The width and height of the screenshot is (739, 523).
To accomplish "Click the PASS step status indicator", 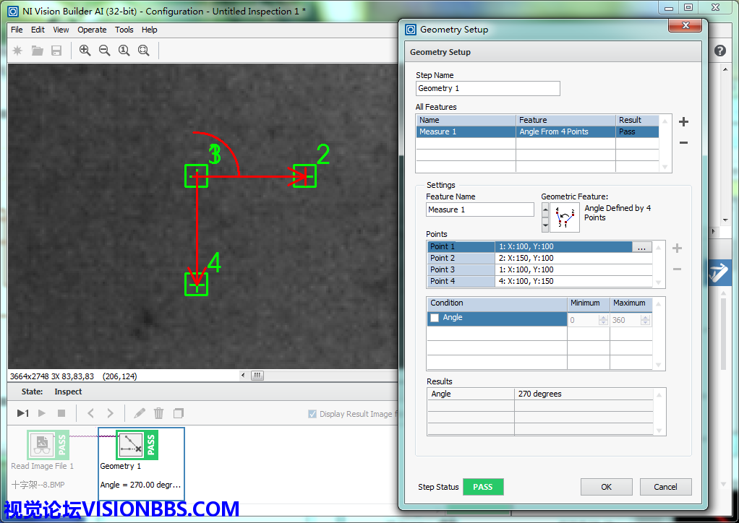I will pyautogui.click(x=483, y=487).
